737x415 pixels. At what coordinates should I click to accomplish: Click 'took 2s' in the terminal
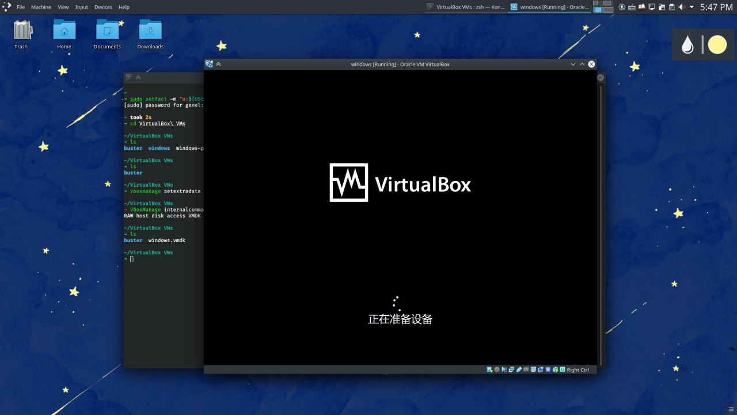(x=141, y=117)
